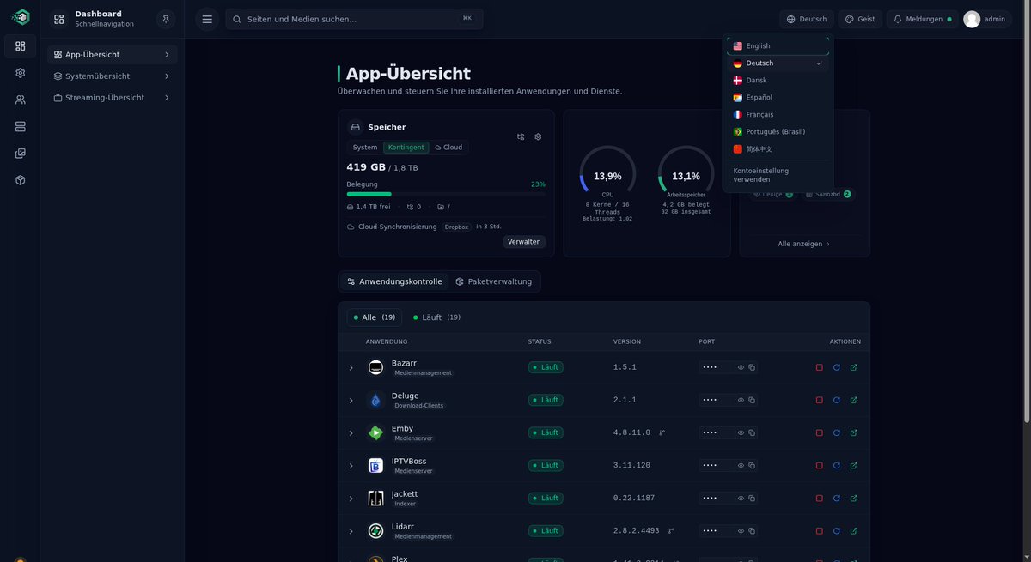Restart the Deluge application
This screenshot has width=1031, height=562.
click(837, 400)
